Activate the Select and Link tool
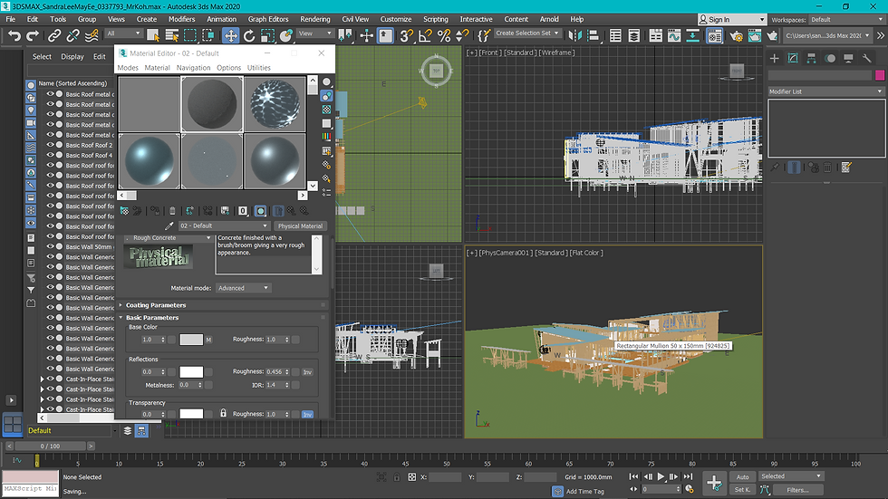This screenshot has width=888, height=499. tap(53, 35)
